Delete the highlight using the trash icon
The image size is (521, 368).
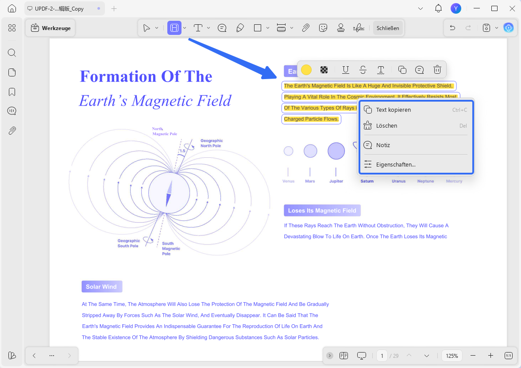(437, 70)
